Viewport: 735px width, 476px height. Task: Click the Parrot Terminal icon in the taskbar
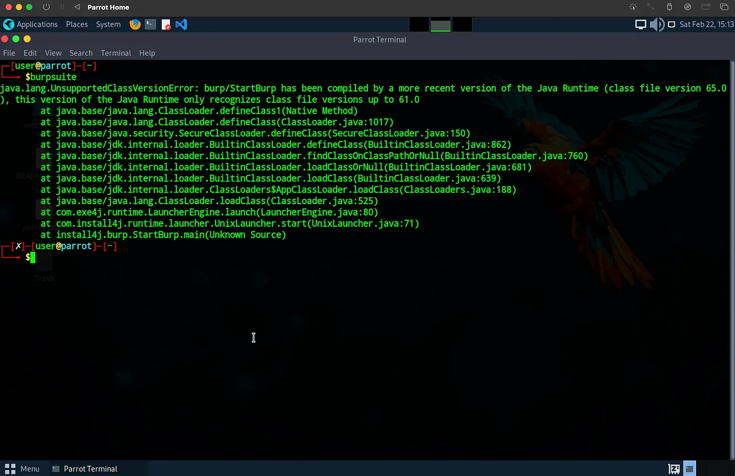[x=84, y=468]
